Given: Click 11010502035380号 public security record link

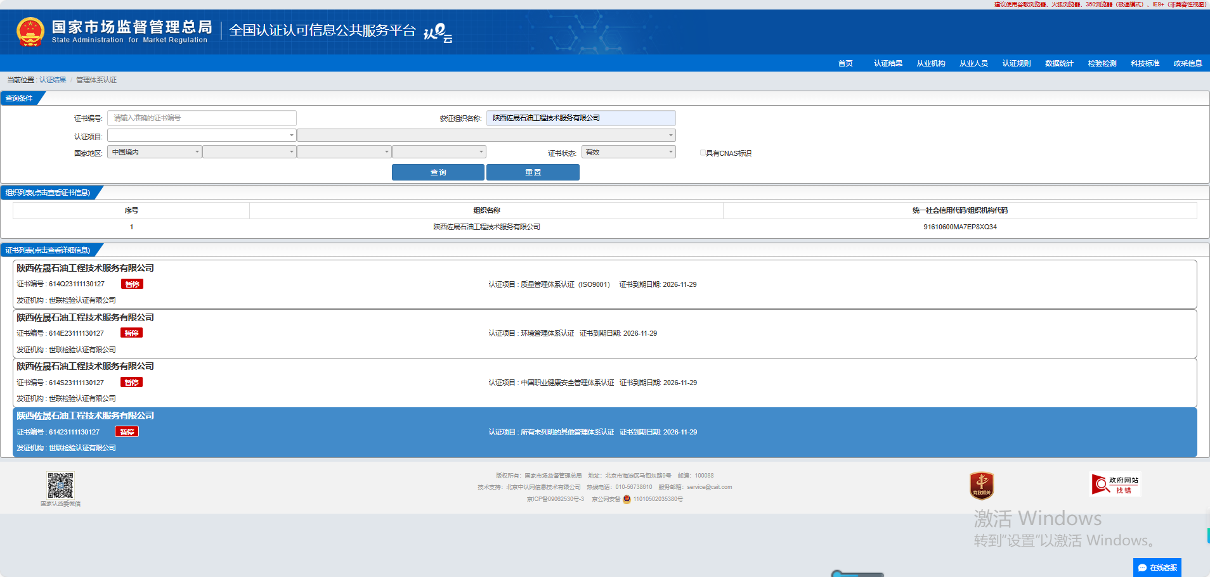Looking at the screenshot, I should point(658,499).
